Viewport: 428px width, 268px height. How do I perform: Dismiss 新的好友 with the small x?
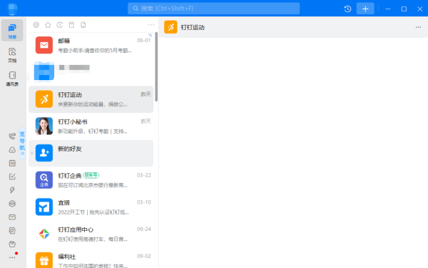coord(32,153)
